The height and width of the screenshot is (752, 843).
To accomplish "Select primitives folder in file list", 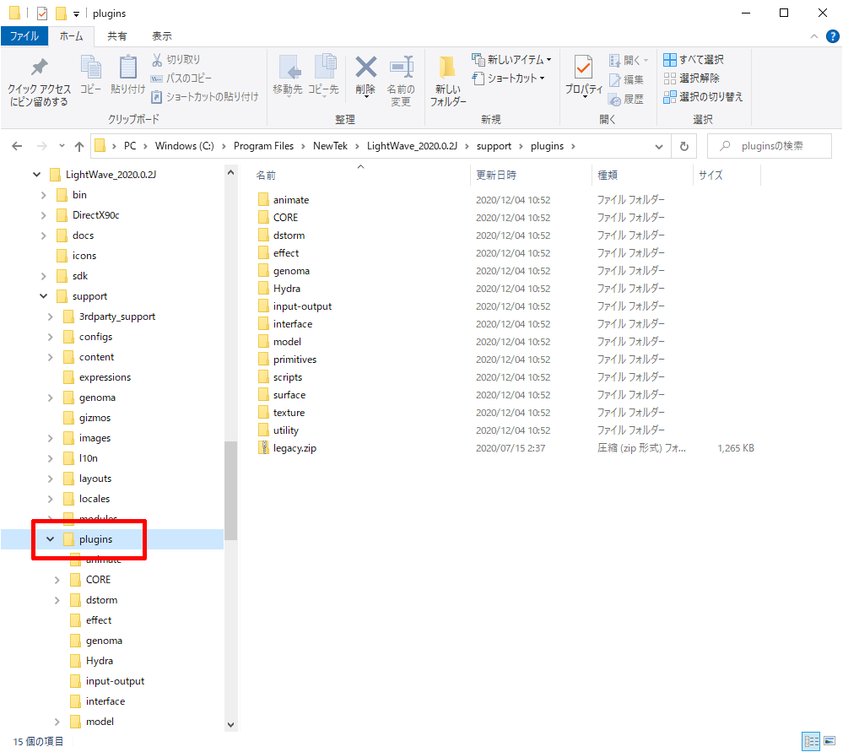I will pos(295,360).
